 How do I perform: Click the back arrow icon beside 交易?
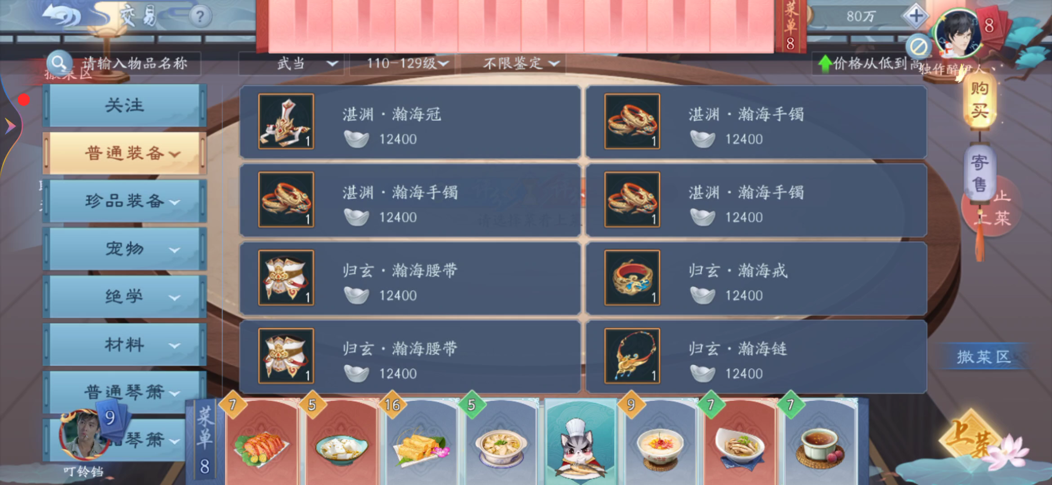pyautogui.click(x=62, y=16)
